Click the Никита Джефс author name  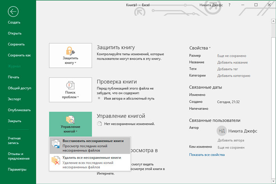click(x=243, y=131)
